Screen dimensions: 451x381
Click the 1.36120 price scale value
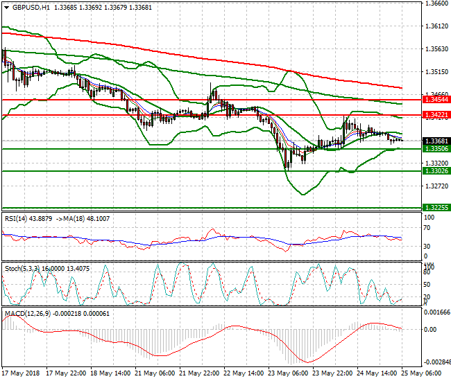point(436,26)
